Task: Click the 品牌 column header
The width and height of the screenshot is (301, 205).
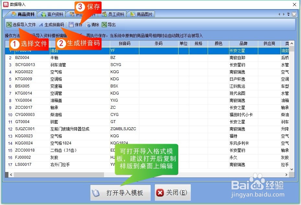Action: click(x=243, y=44)
